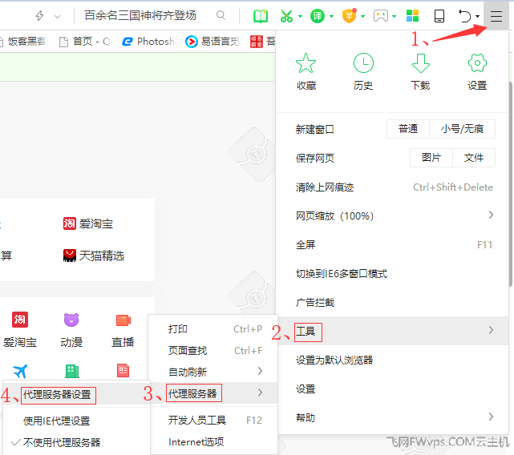Screen dimensions: 514x455
Task: Click the search magnifier in address bar
Action: click(x=221, y=15)
